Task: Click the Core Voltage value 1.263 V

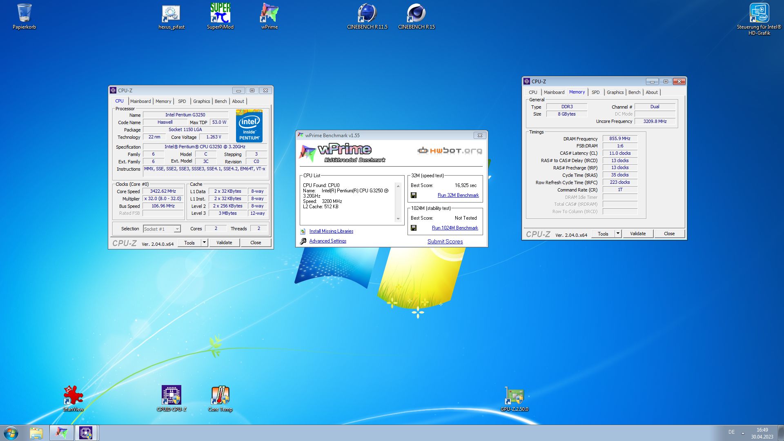Action: coord(214,137)
